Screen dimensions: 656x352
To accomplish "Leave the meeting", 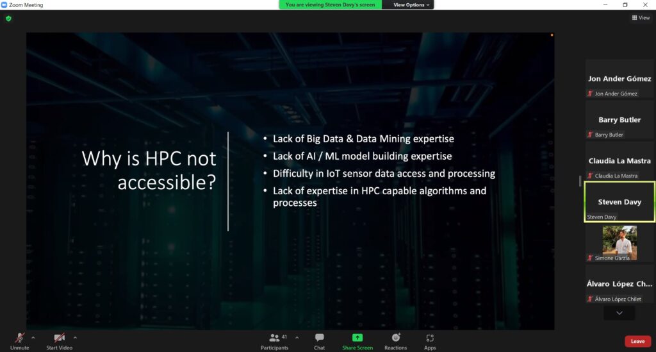I will pyautogui.click(x=637, y=341).
